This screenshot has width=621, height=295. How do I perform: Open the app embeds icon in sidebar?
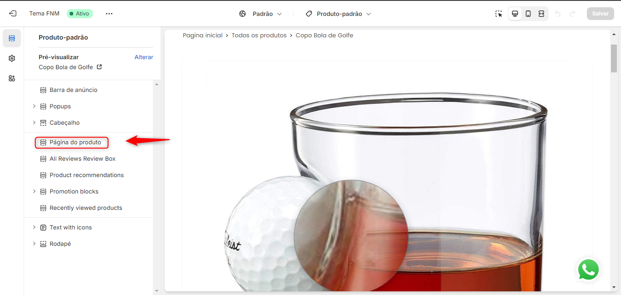click(x=12, y=78)
